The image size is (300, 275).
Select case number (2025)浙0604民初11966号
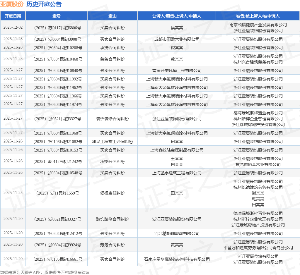[x=58, y=96]
